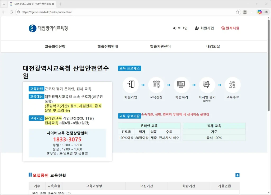The image size is (271, 195).
Task: Click the 회원가입 signup link at the top
Action: click(x=204, y=28)
